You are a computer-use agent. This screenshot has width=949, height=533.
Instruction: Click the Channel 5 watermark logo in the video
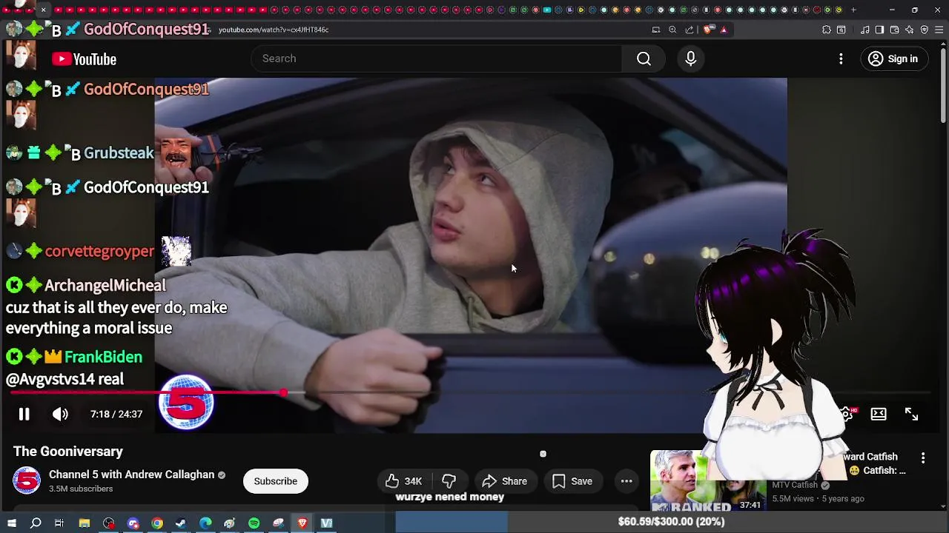point(186,402)
